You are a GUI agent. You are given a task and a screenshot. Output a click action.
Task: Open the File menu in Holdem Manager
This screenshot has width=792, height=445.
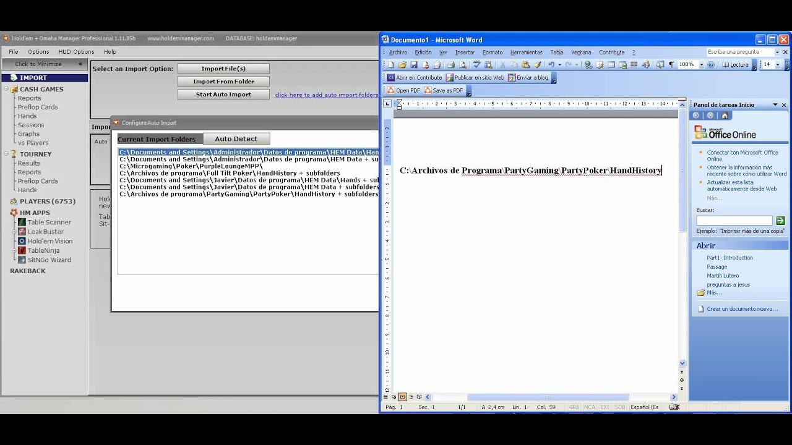(14, 52)
